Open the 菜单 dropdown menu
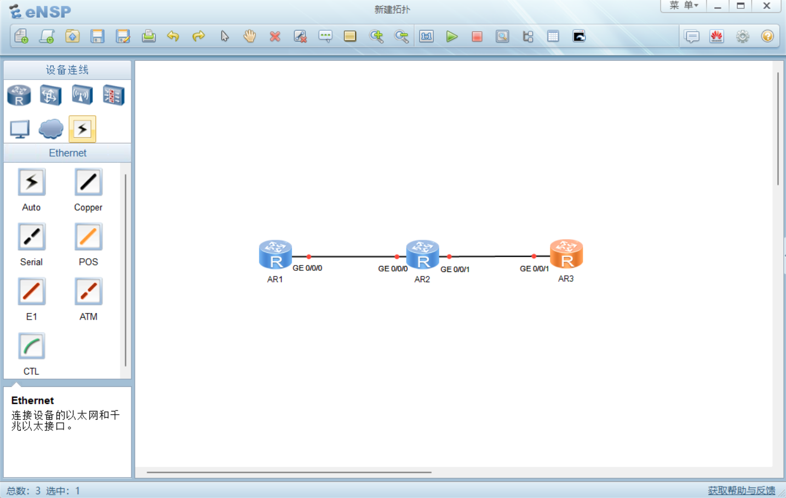The image size is (786, 498). 684,5
